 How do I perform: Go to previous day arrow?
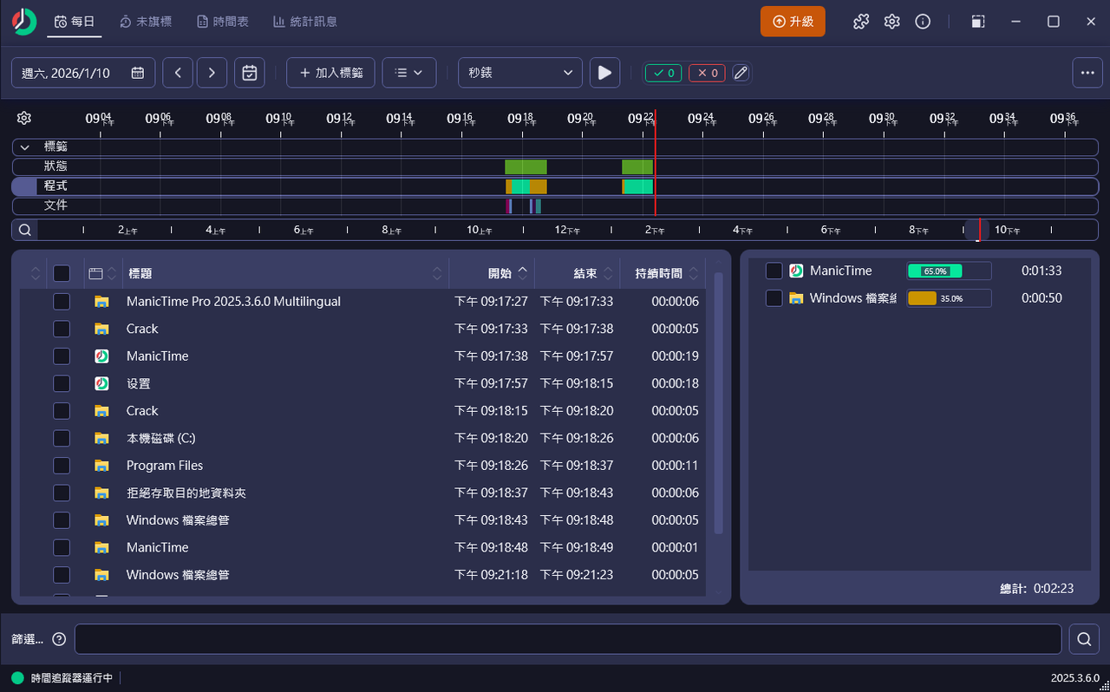pos(178,73)
